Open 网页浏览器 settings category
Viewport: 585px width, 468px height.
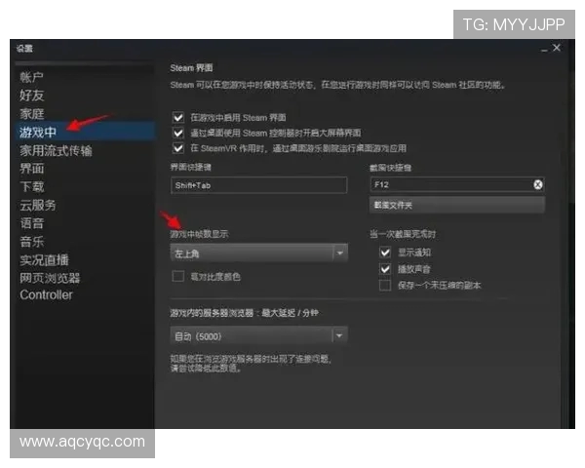(x=50, y=278)
